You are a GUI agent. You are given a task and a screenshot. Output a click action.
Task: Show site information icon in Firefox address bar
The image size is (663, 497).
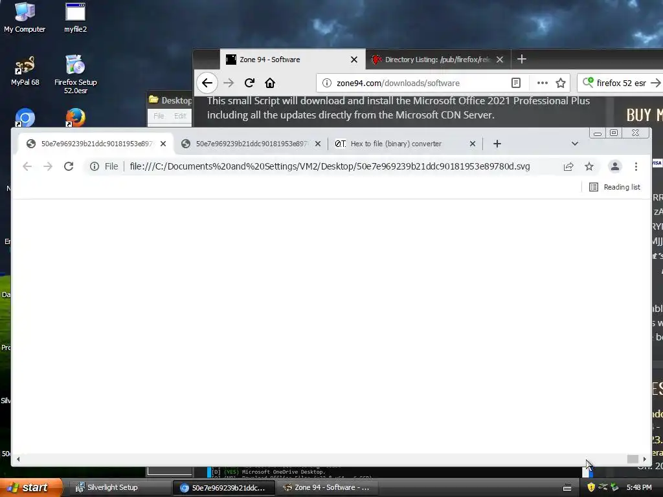(327, 83)
